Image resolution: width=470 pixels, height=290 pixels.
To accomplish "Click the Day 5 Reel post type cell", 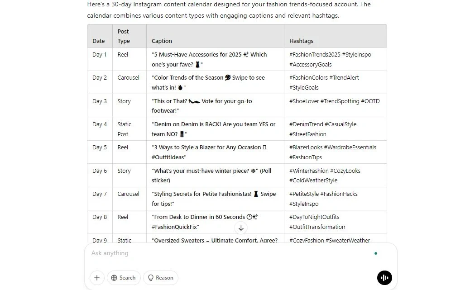I will 123,147.
